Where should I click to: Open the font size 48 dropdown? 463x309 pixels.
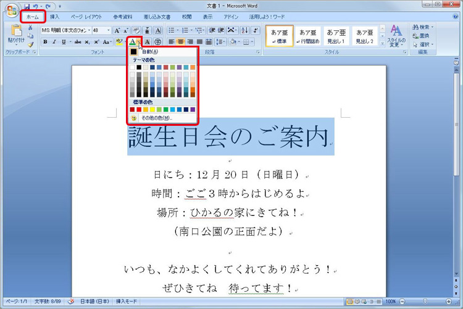pos(109,30)
